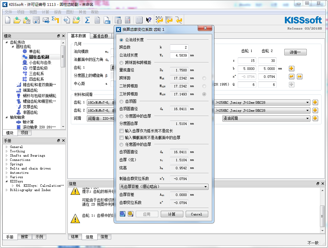Collapse the gear transmission tree node
This screenshot has height=248, width=328.
tap(6, 42)
